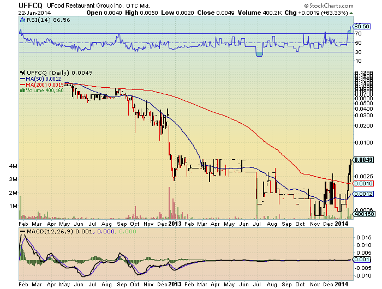Click the 10 level on RSI axis
Screen dimensions: 382x289
coord(358,61)
